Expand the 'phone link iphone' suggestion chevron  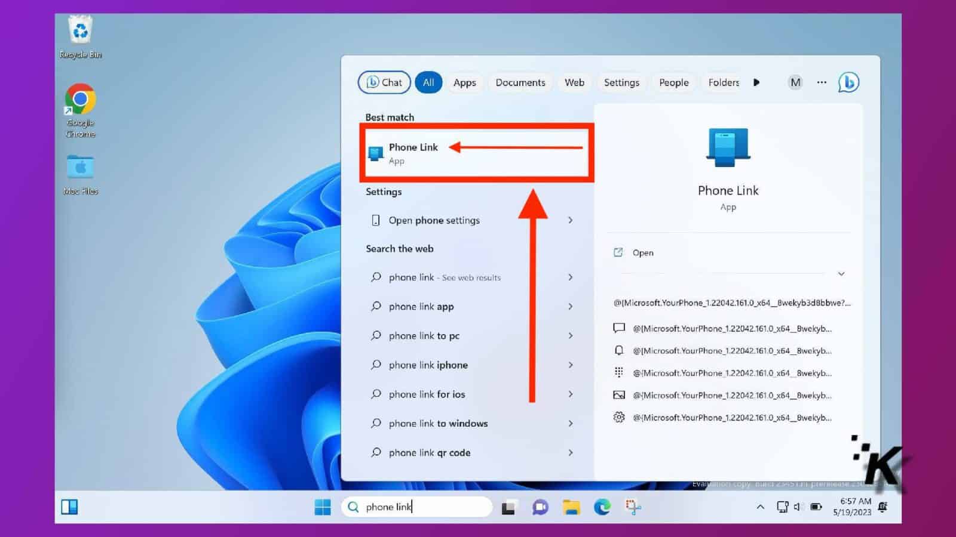(571, 365)
